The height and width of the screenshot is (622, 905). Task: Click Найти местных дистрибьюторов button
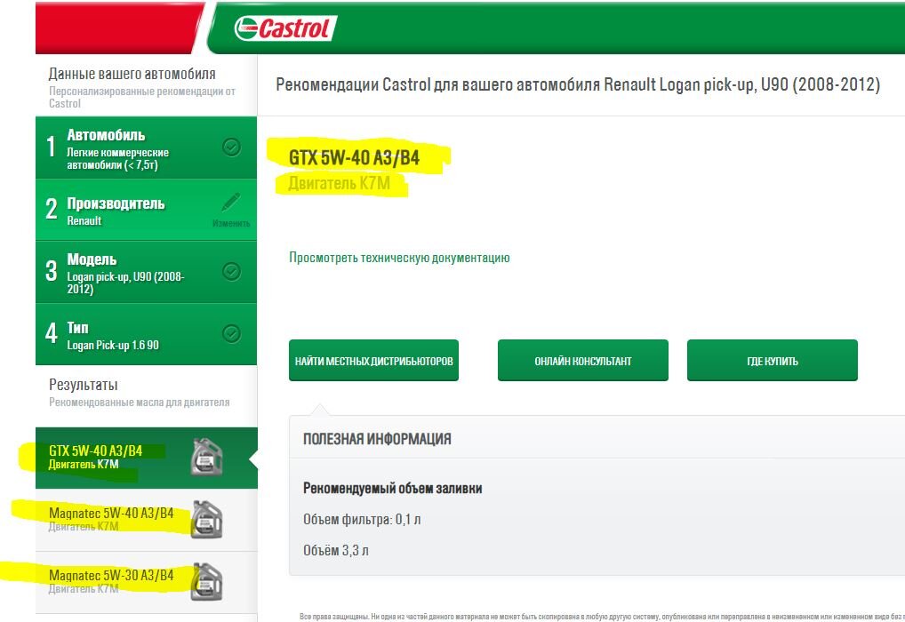373,361
